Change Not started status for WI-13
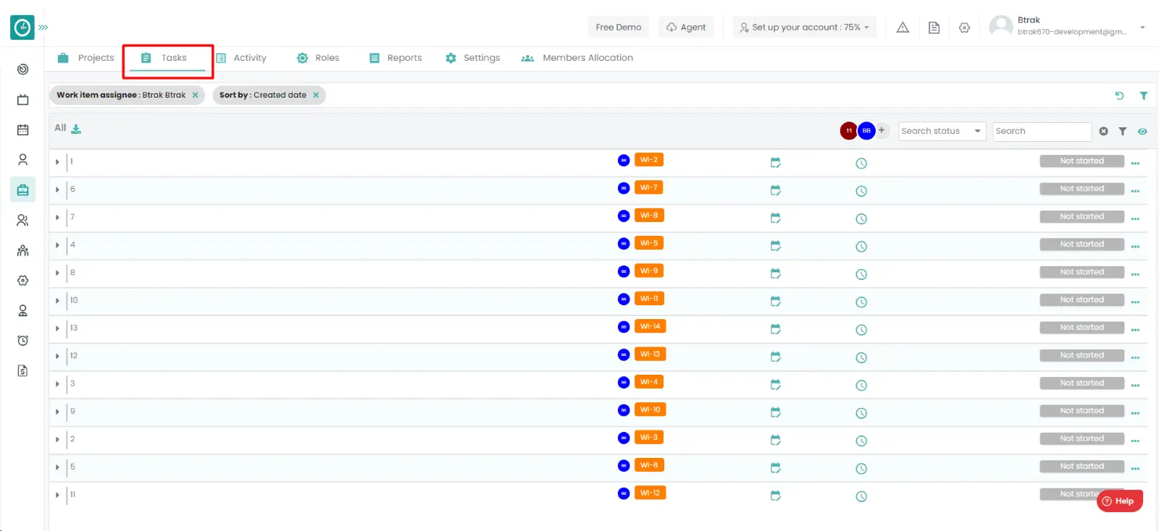Viewport: 1159px width, 531px height. (1082, 355)
